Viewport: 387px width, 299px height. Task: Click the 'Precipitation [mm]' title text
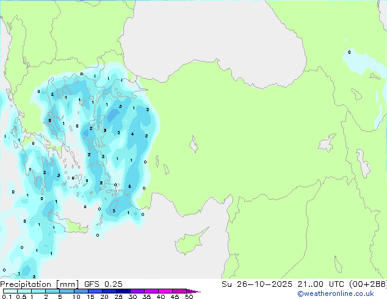(40, 284)
